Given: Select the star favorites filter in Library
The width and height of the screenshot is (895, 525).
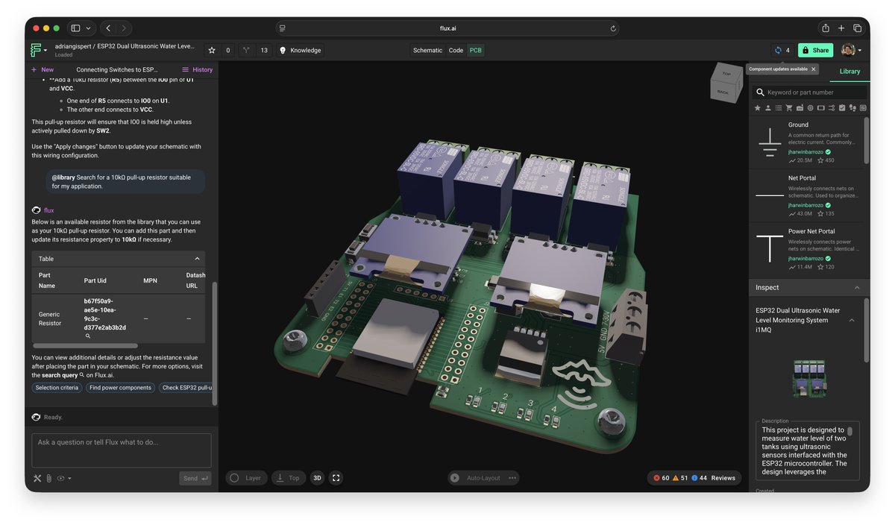Looking at the screenshot, I should coord(757,107).
